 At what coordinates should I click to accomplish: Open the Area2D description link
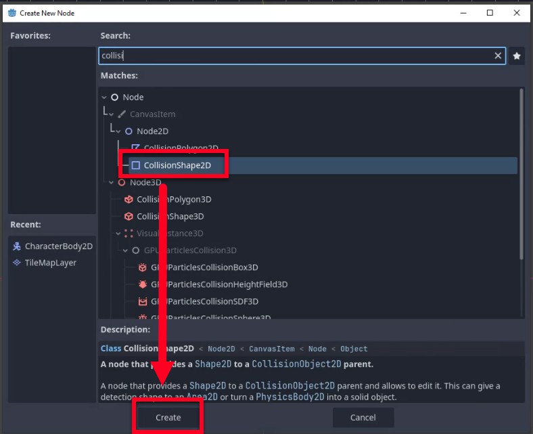202,397
